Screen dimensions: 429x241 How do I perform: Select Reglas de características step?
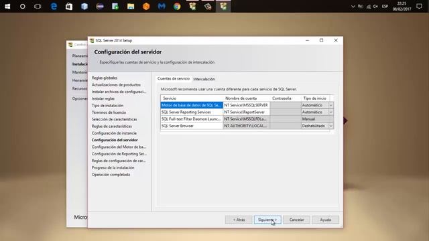click(x=112, y=127)
